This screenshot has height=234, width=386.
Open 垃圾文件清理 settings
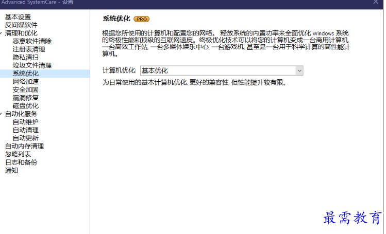click(x=32, y=65)
